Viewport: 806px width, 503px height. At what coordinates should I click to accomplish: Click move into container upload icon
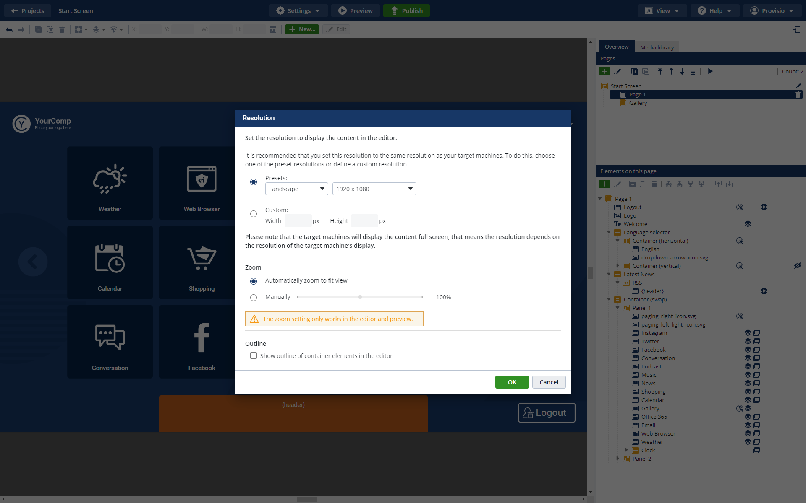718,184
